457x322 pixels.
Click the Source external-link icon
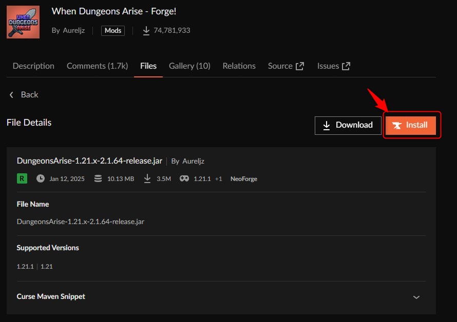(299, 66)
